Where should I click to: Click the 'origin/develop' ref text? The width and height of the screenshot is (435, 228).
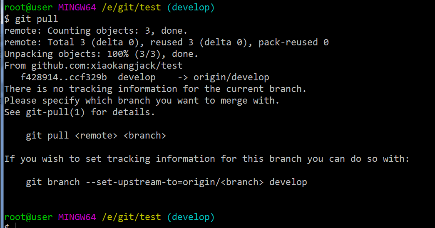click(x=231, y=77)
